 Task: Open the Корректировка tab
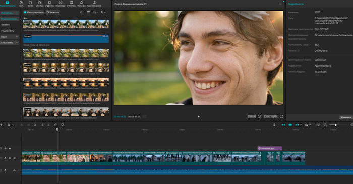[x=94, y=4]
